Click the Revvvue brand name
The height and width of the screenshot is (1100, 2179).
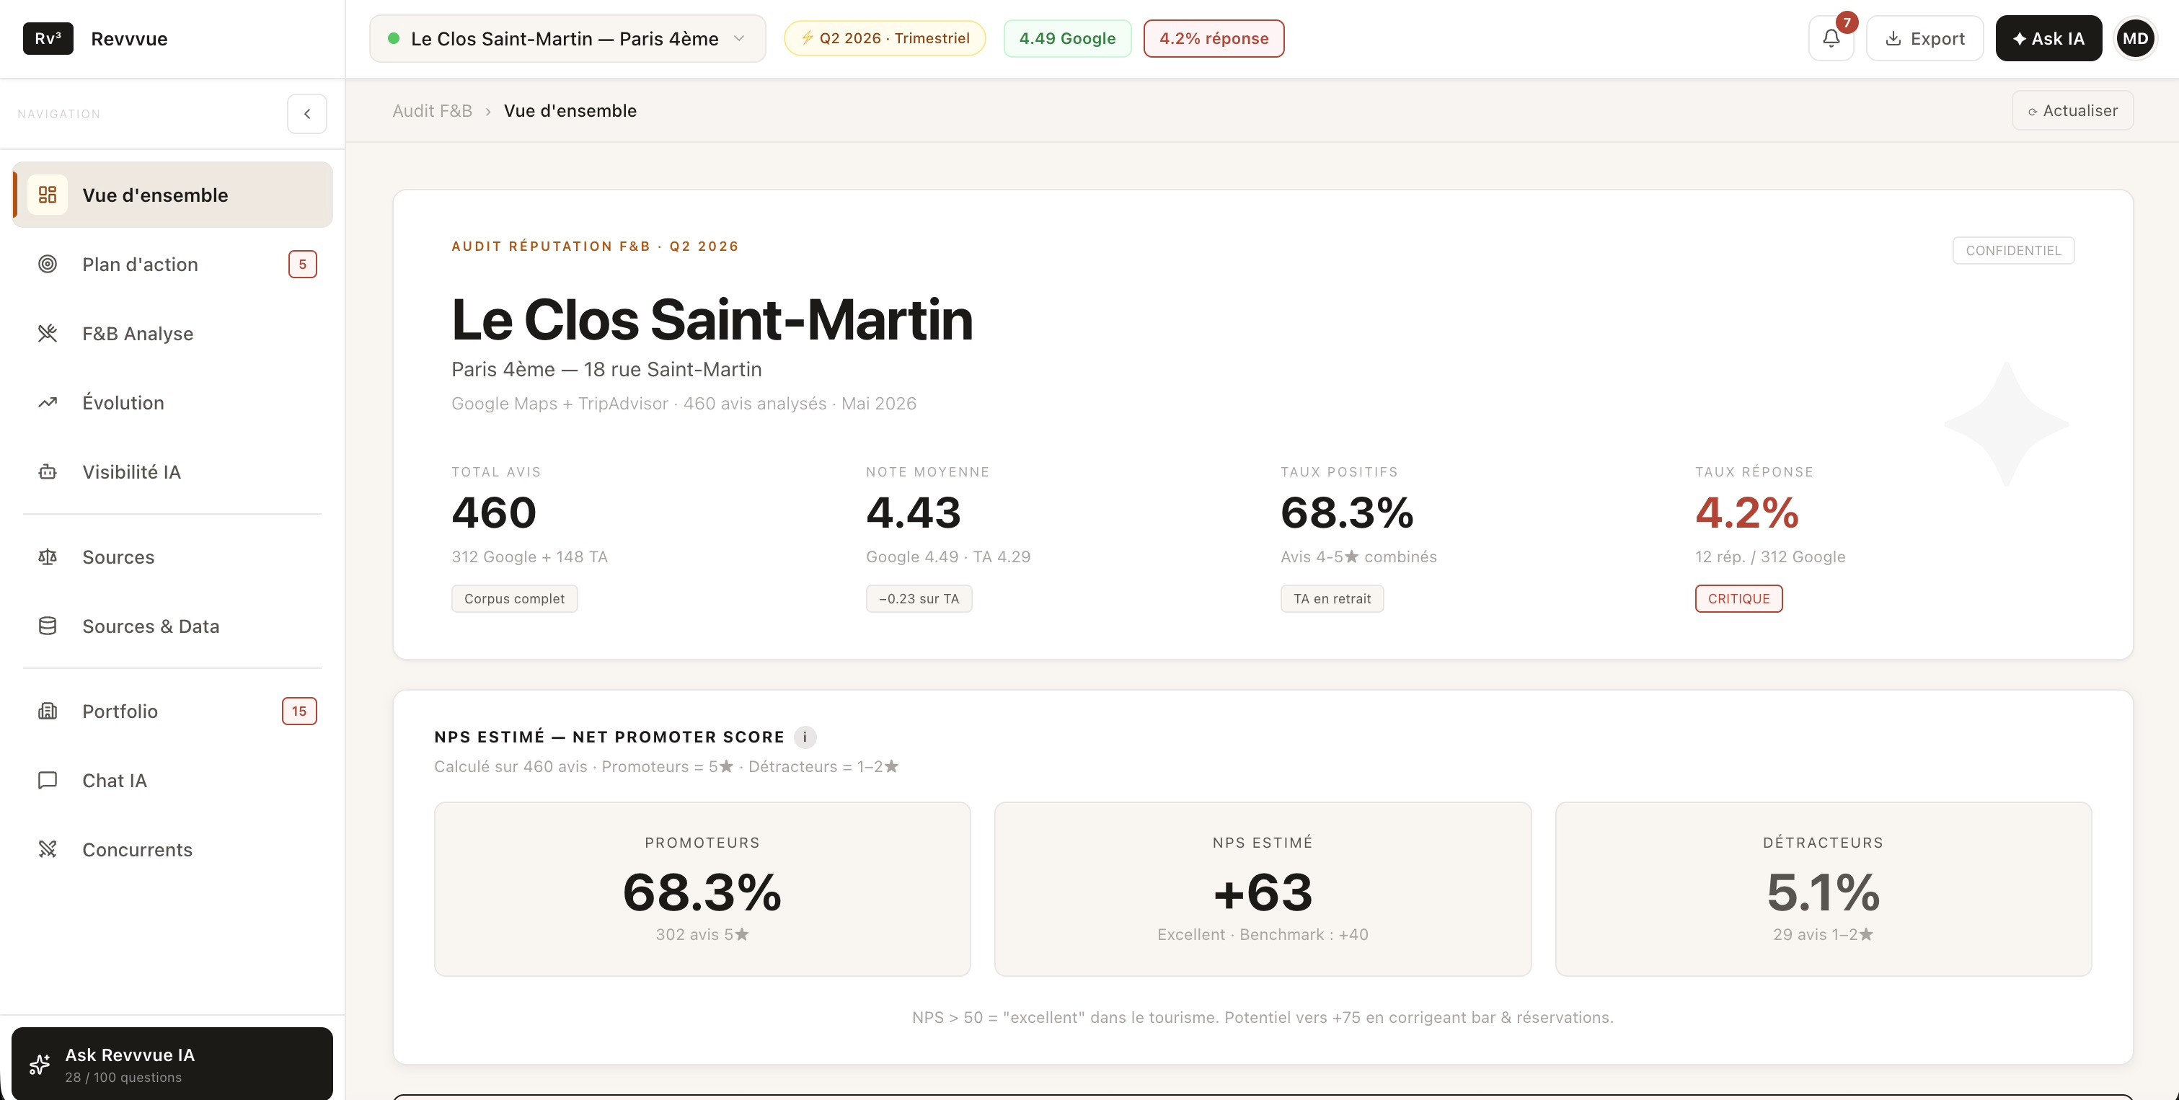click(129, 39)
